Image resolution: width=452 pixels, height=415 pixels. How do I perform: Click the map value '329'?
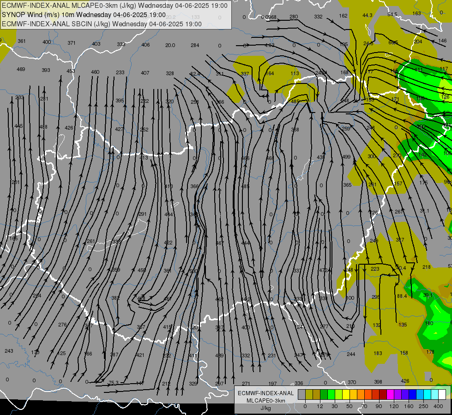coord(193,384)
